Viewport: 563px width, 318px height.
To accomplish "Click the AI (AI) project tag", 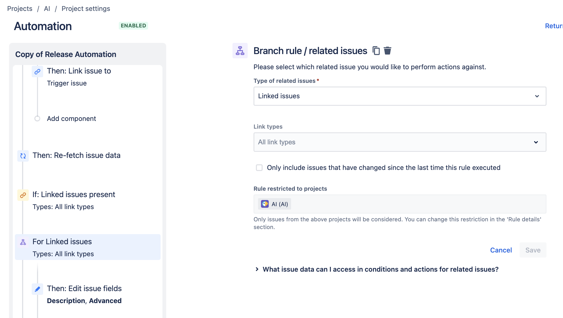I will (275, 204).
